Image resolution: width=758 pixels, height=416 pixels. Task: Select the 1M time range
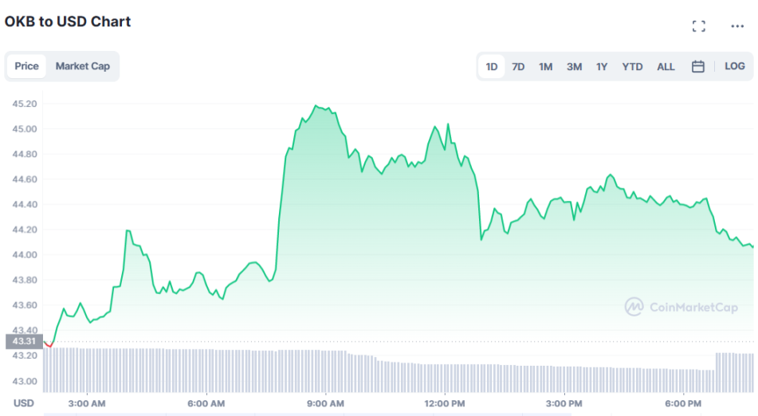coord(545,67)
